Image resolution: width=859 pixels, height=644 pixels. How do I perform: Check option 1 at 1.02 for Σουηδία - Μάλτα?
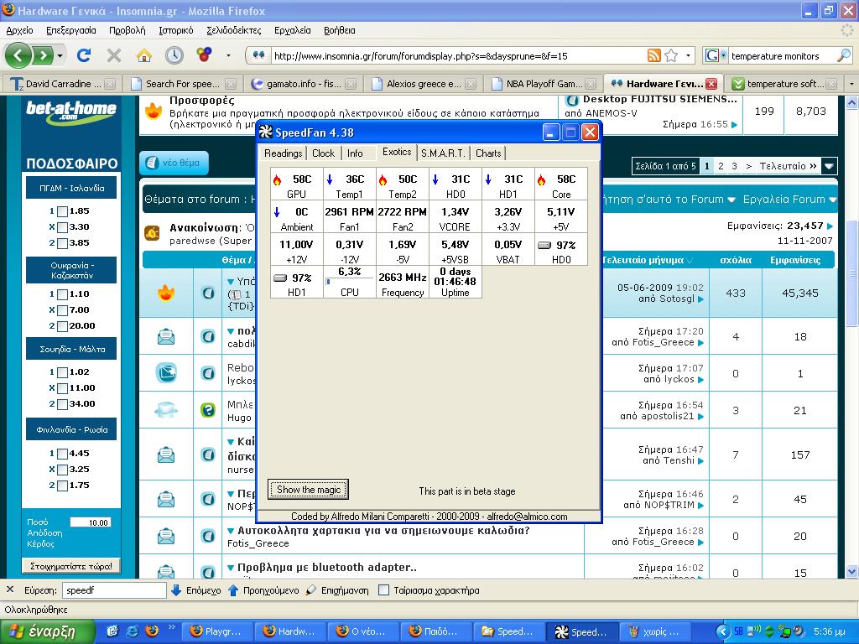point(62,372)
